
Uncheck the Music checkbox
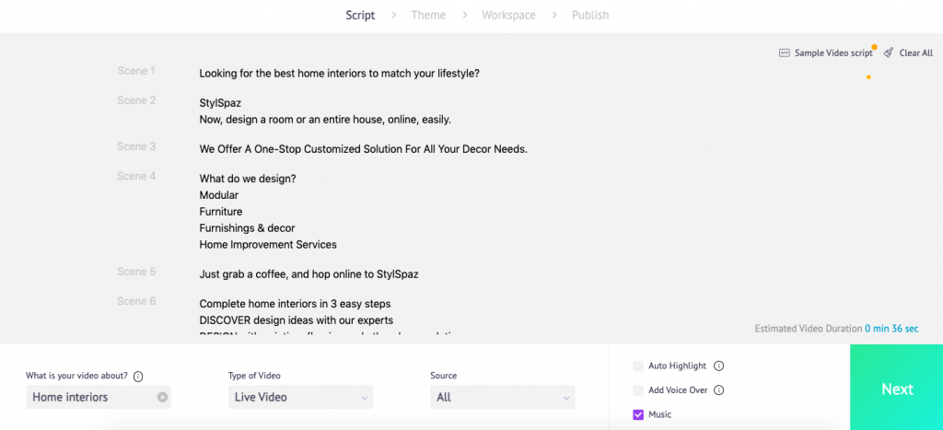(x=638, y=414)
